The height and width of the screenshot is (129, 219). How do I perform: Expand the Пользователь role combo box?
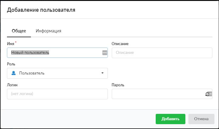[x=57, y=73]
